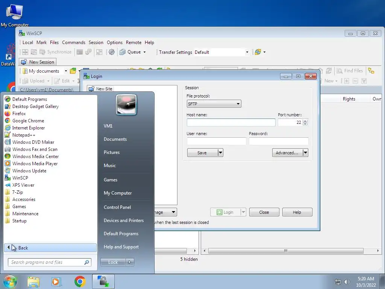Launch Google Chrome from Start menu programs
This screenshot has width=385, height=289.
[28, 121]
